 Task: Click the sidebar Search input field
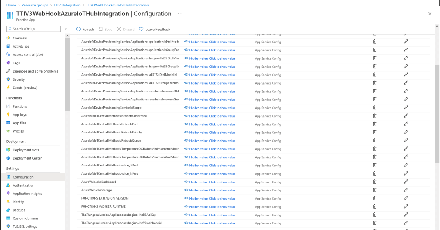34,29
